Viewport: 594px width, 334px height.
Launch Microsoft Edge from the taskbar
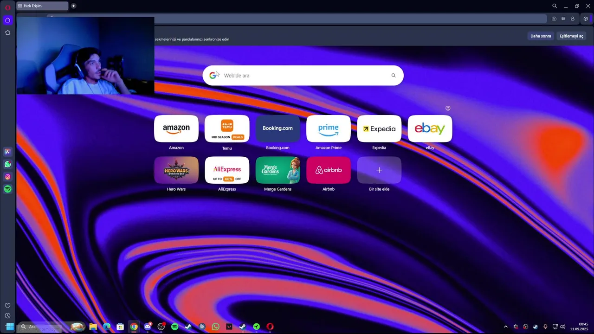107,327
